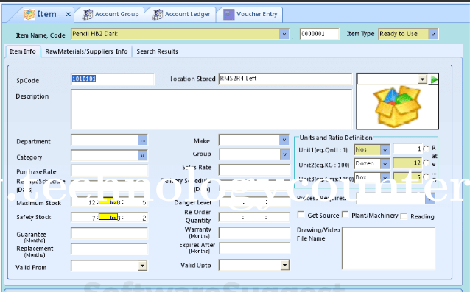Screen dimensions: 470x292
Task: Click the Drawing/Video File Name box
Action: point(388,249)
